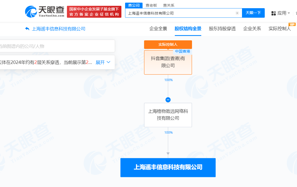Image resolution: width=297 pixels, height=187 pixels.
Task: Click the 天眼一下 search button
Action: point(253,13)
